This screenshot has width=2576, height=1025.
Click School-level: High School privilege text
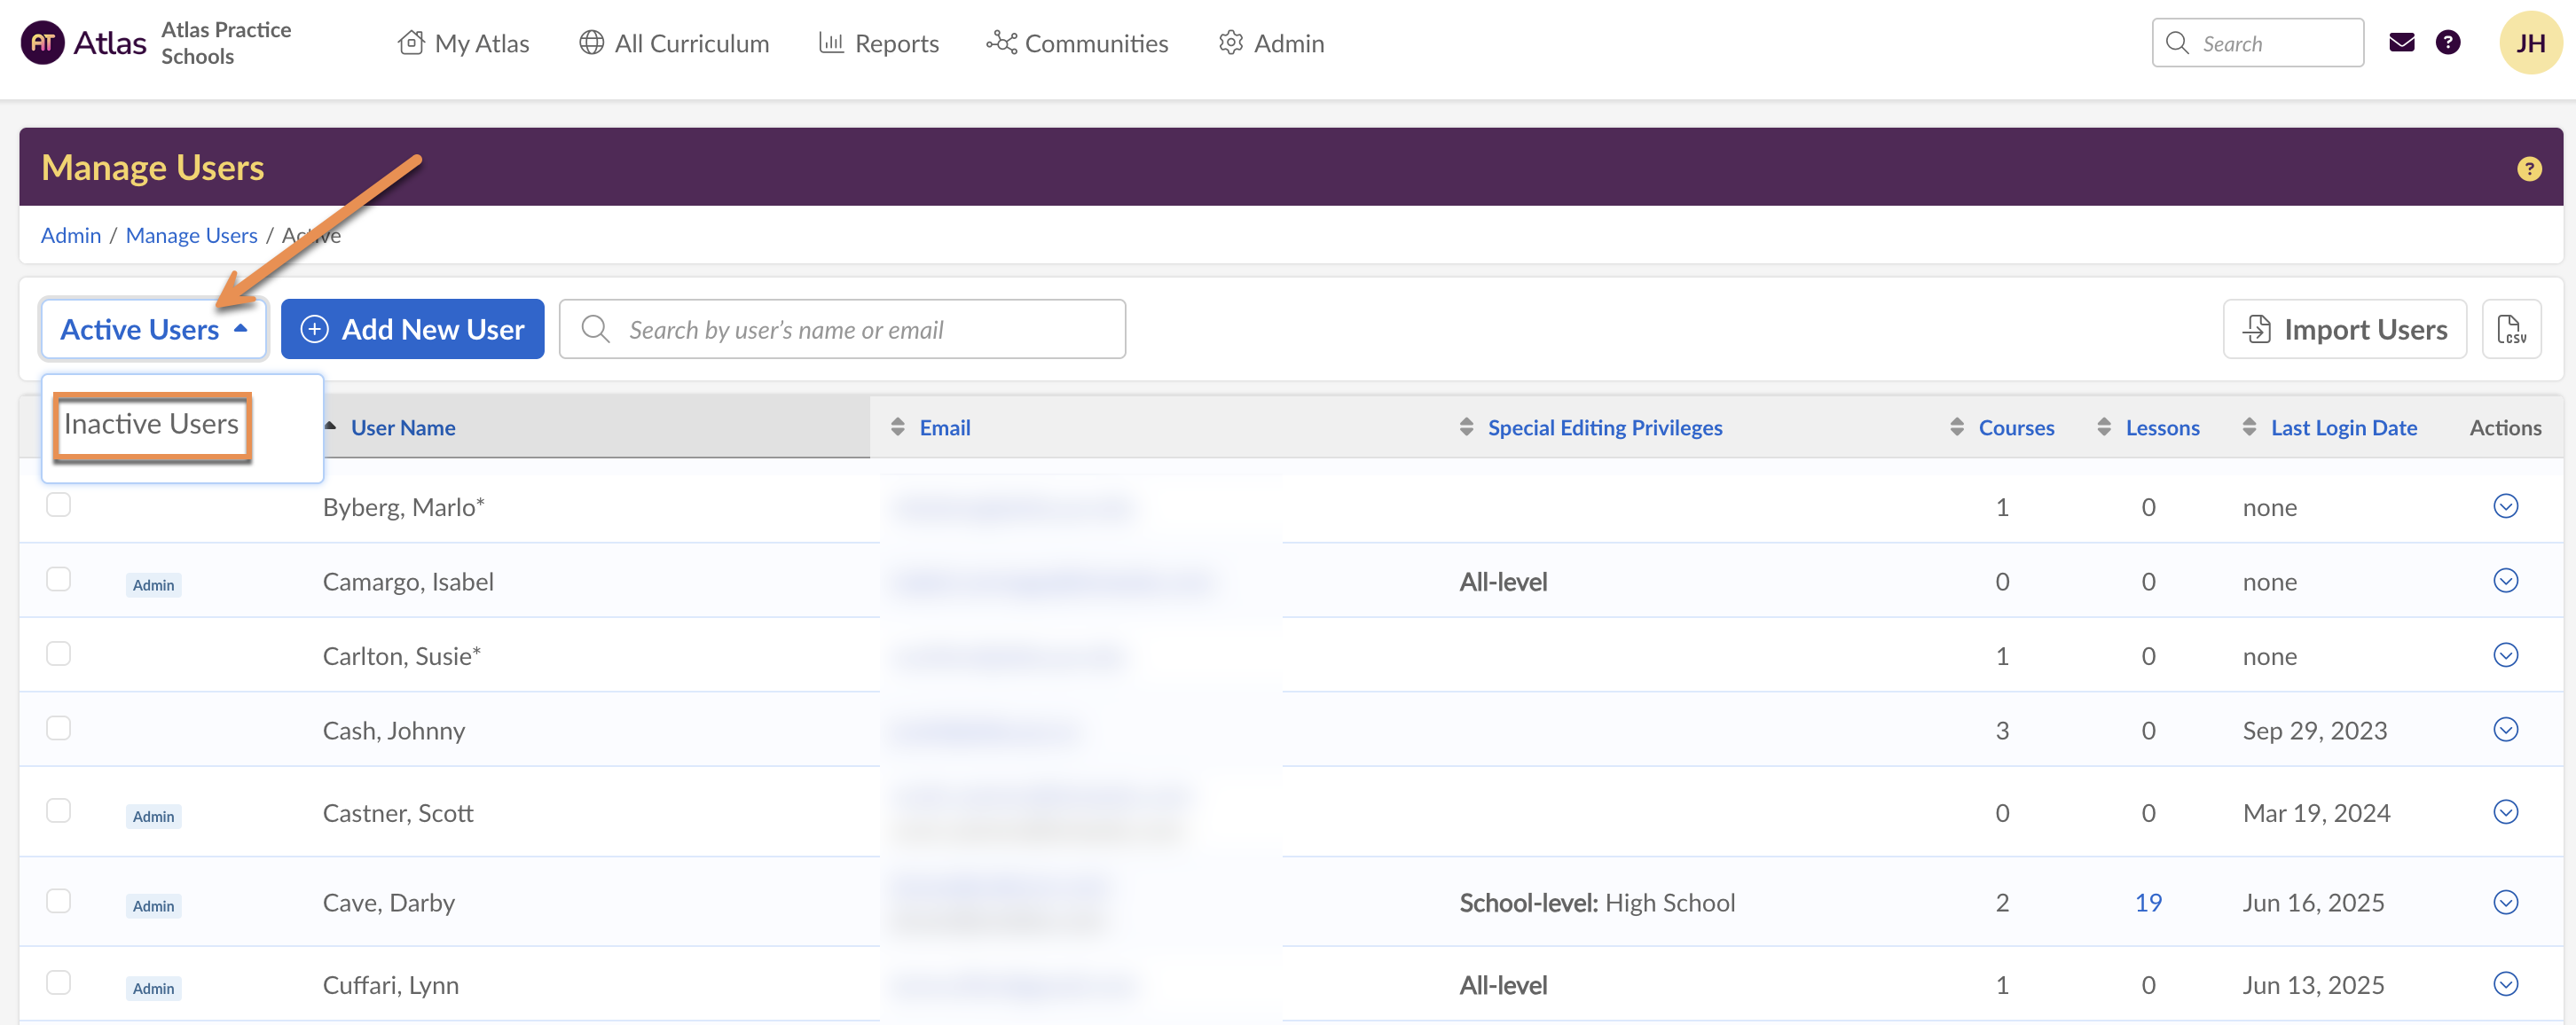click(x=1597, y=903)
